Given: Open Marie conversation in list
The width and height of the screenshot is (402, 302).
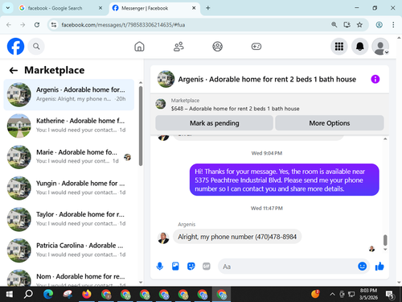Looking at the screenshot, I should pyautogui.click(x=69, y=157).
